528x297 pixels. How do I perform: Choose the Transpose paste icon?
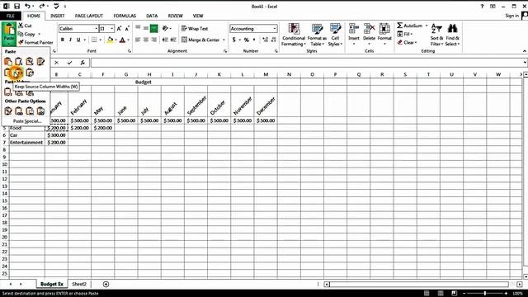(30, 73)
